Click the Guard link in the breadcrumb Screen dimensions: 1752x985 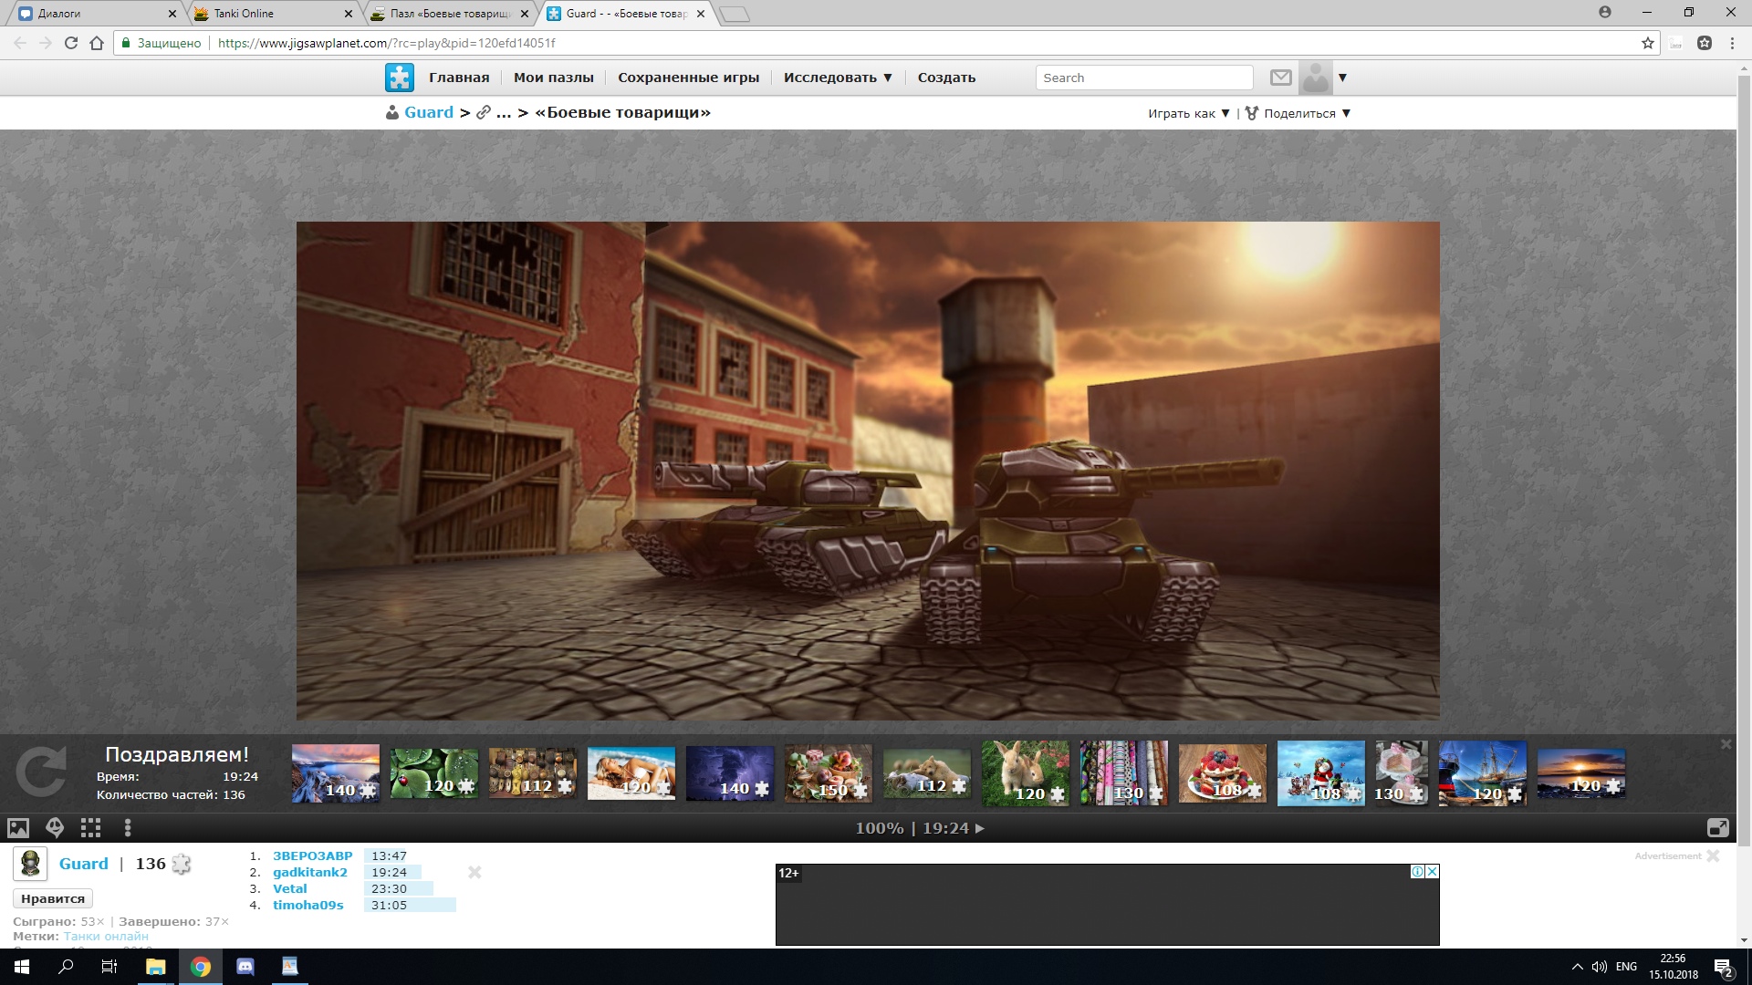click(x=429, y=112)
